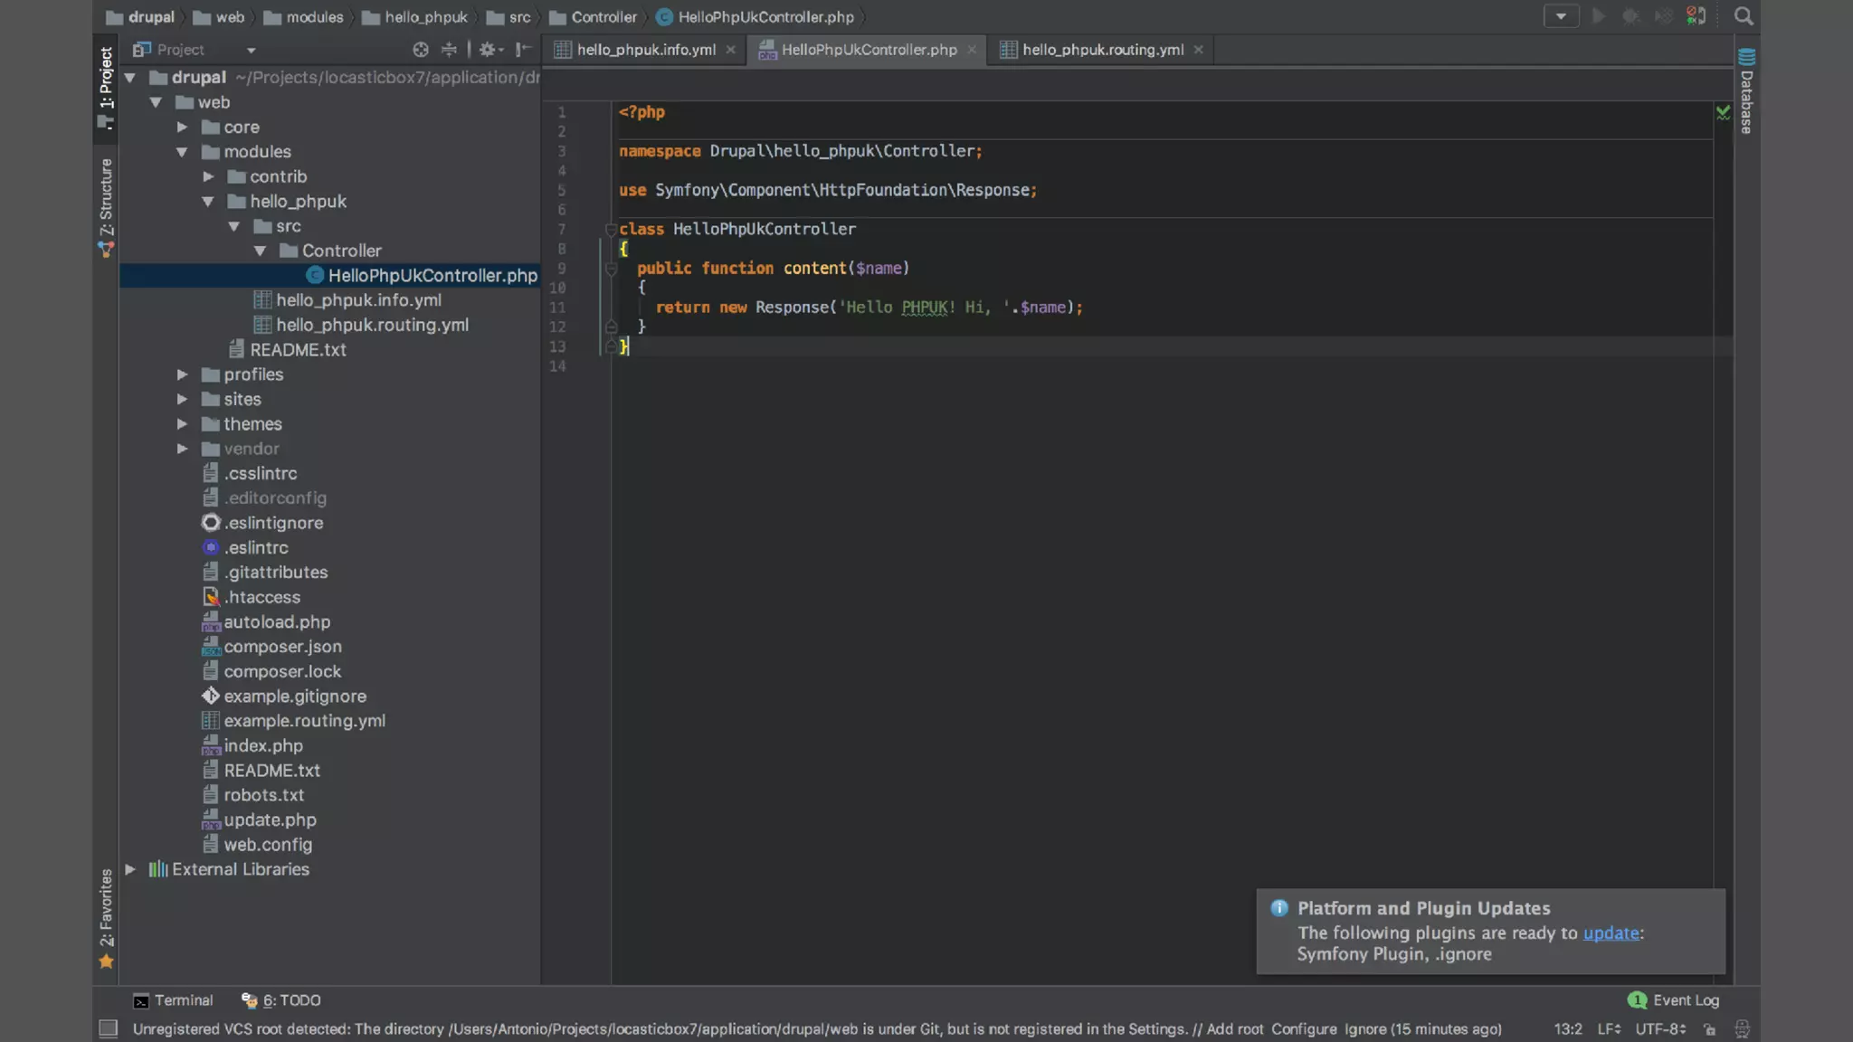Click the update link in notification
Screen dimensions: 1853x1042
coord(1611,933)
